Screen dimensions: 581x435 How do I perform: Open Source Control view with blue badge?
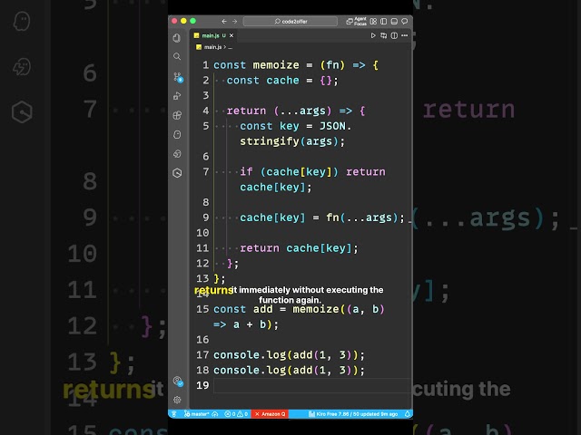click(x=178, y=77)
